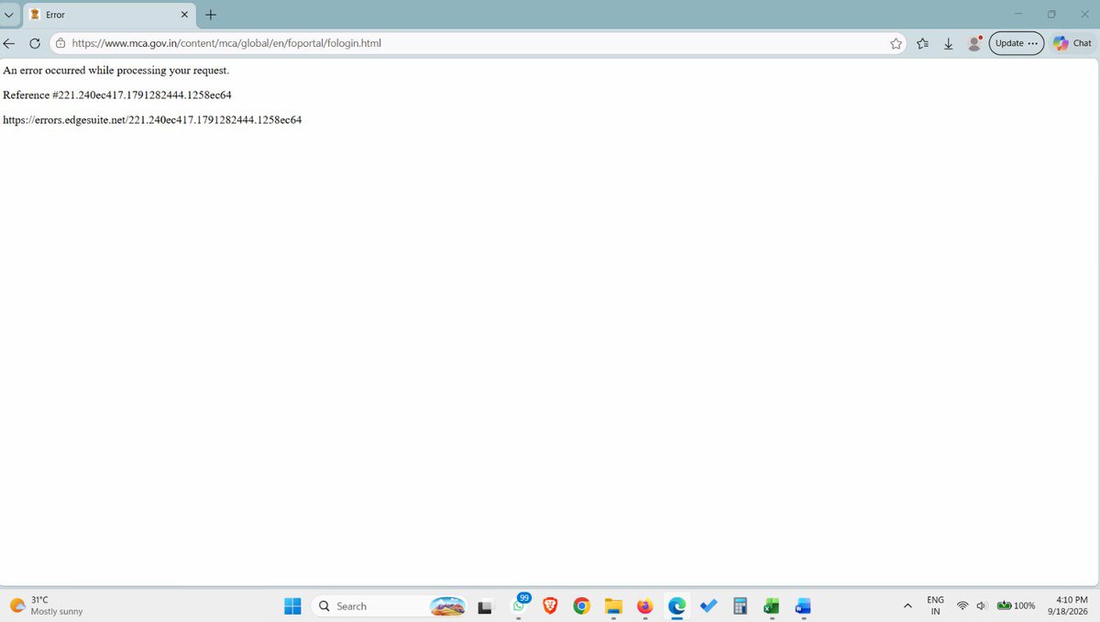Open the Favorites list

[x=923, y=43]
